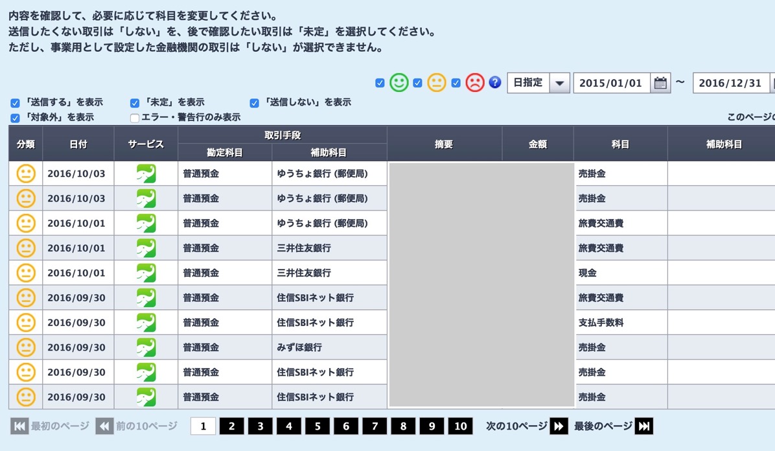Click the start date field 2015/01/01
The image size is (775, 451).
coord(610,83)
